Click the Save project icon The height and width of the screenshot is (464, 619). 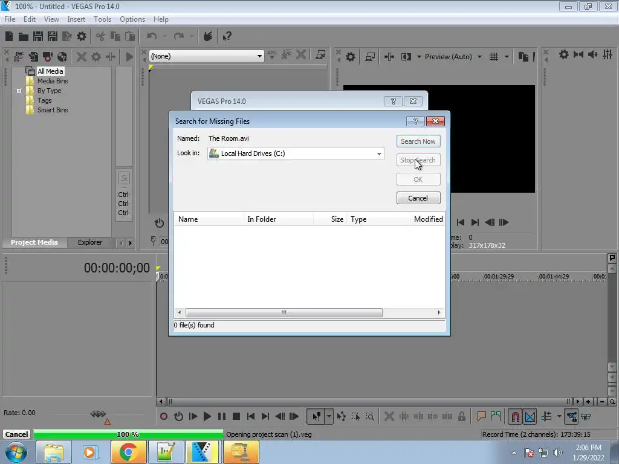38,36
